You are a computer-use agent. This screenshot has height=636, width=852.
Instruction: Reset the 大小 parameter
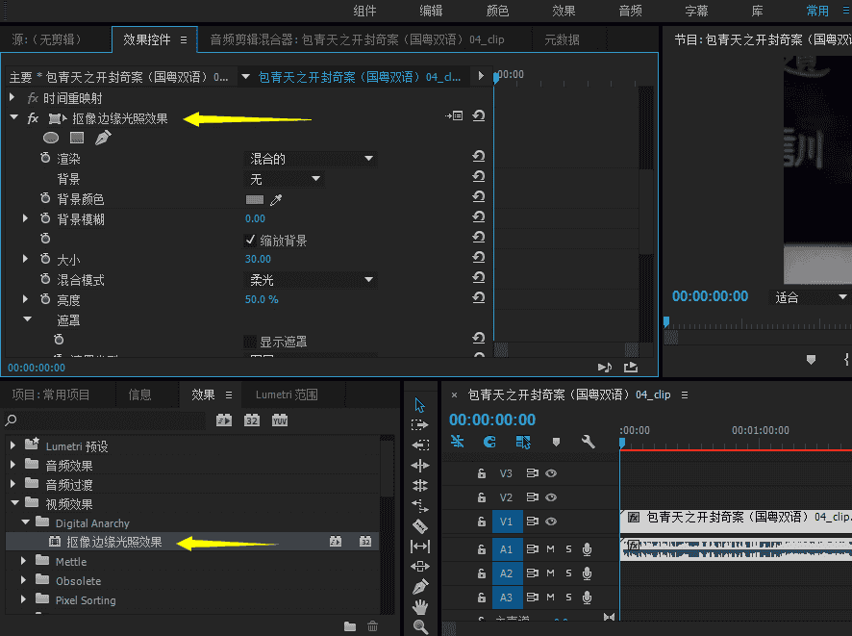click(478, 259)
